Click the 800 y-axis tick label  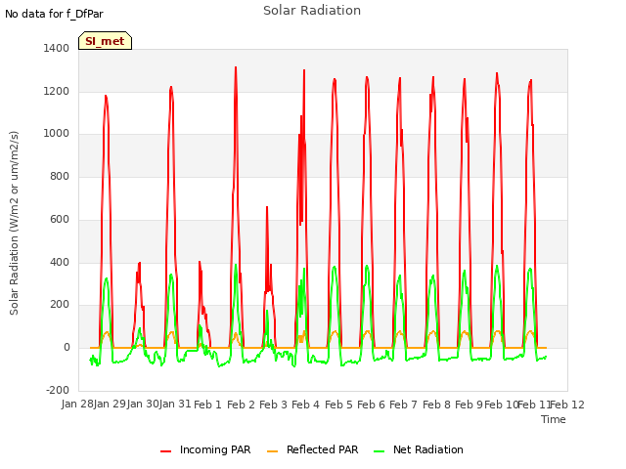point(60,176)
